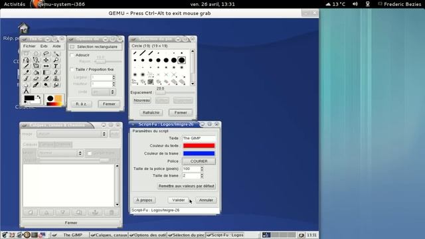Select the Text tool

tap(56, 66)
